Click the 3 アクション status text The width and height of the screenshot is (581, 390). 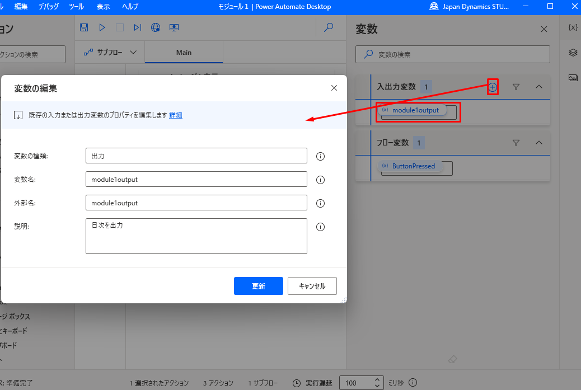(218, 383)
